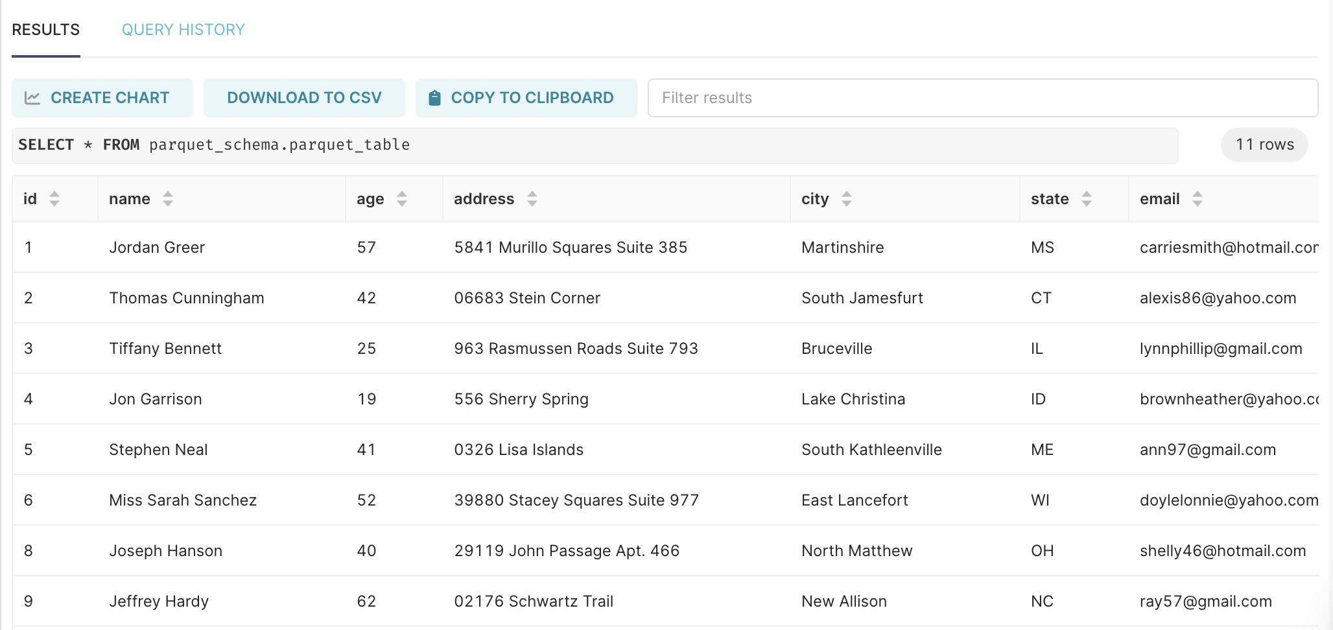Click address 39880 Stacey Squares Suite 977
The image size is (1333, 630).
[576, 500]
